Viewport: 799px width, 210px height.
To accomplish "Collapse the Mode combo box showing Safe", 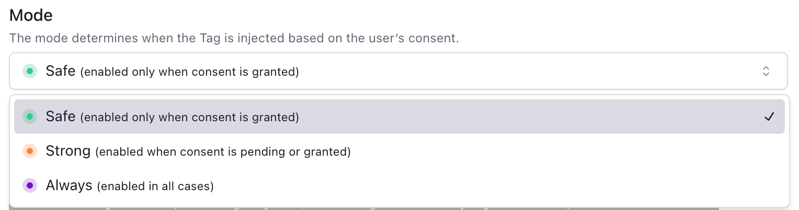I will coord(398,71).
